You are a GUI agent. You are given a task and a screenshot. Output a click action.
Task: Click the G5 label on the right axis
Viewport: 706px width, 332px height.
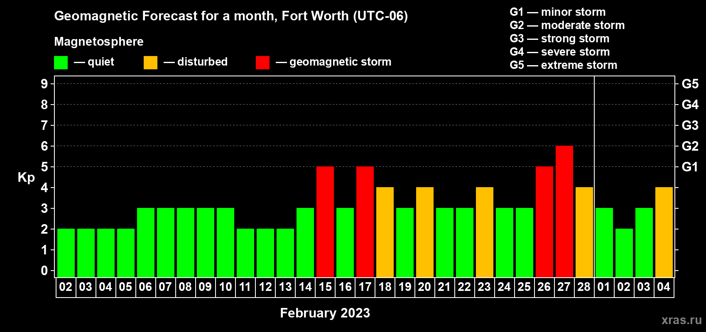click(x=690, y=84)
